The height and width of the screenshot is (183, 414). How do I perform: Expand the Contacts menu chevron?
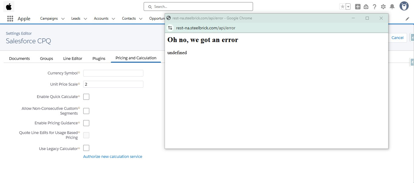tap(141, 19)
